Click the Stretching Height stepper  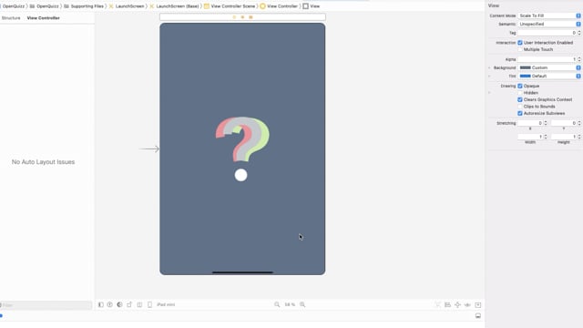point(579,137)
